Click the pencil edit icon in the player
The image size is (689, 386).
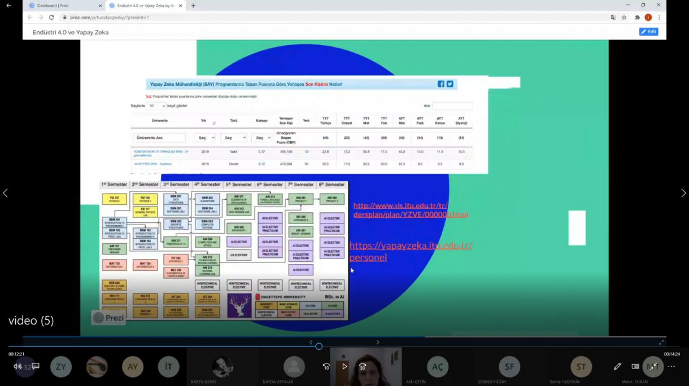point(617,366)
